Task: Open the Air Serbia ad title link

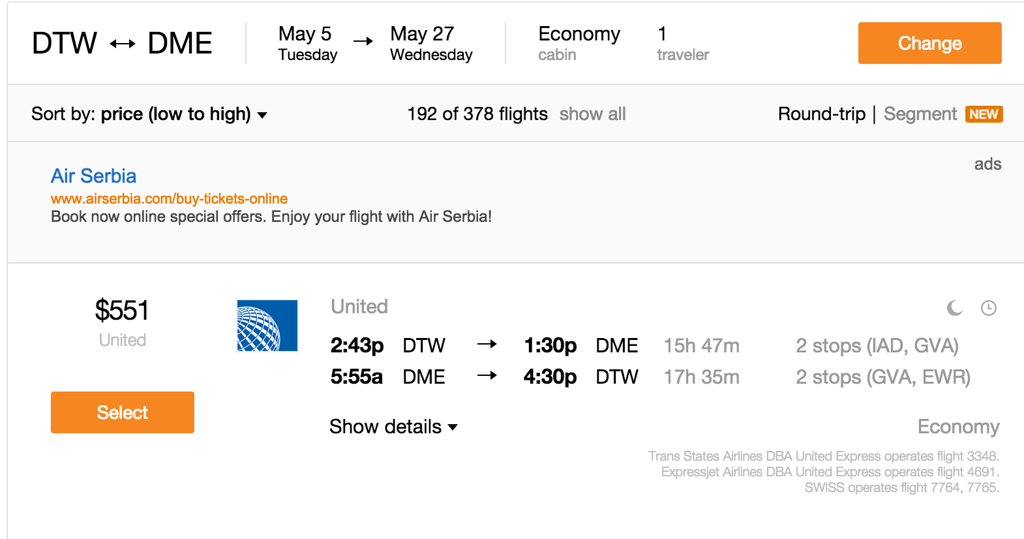Action: (94, 176)
